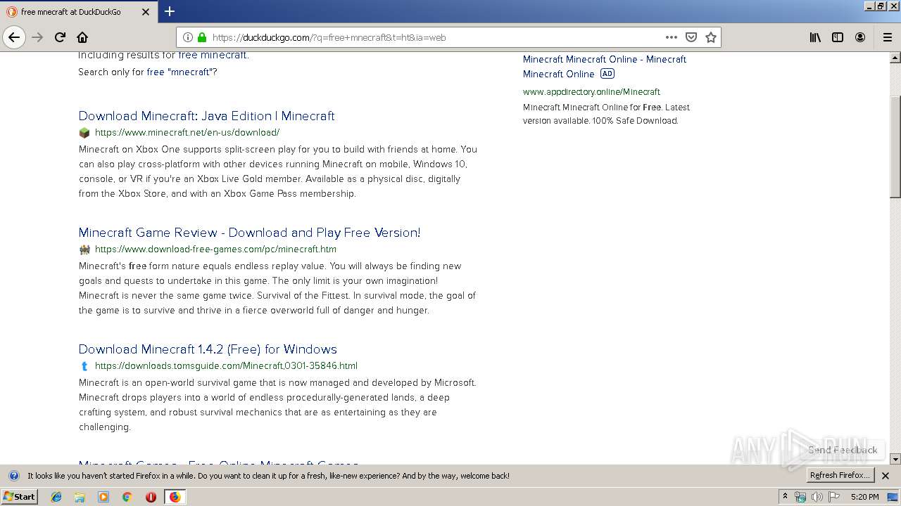
Task: Bookmark this page with star
Action: 711,37
